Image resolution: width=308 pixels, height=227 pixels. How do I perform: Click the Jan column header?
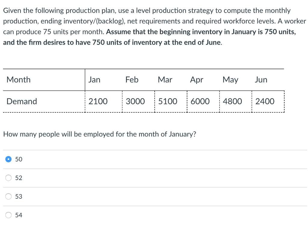[x=94, y=80]
